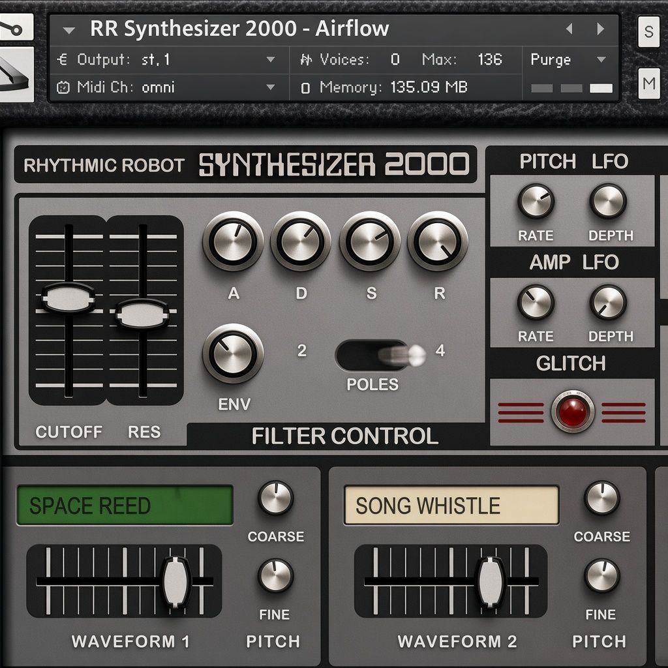Click the Waveform 1 selector slider handle
The height and width of the screenshot is (668, 668).
coord(175,581)
